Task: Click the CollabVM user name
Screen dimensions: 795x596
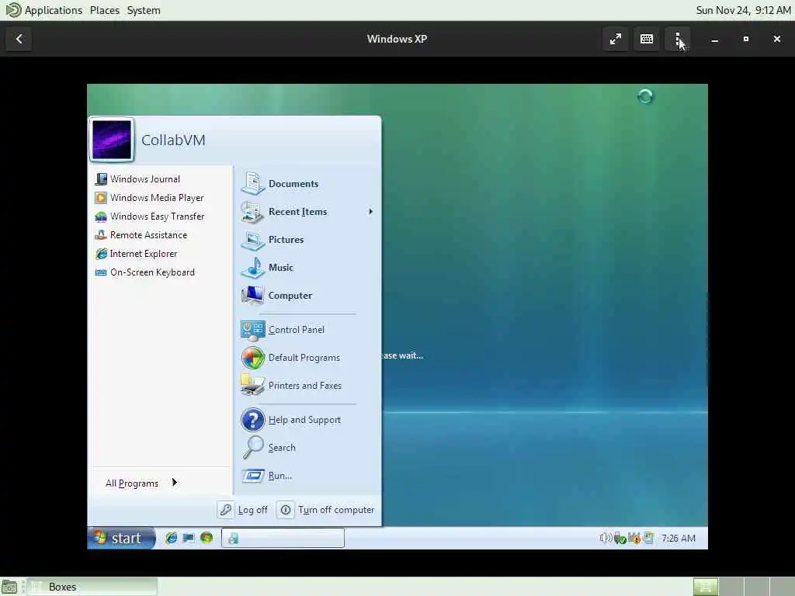Action: pos(173,140)
